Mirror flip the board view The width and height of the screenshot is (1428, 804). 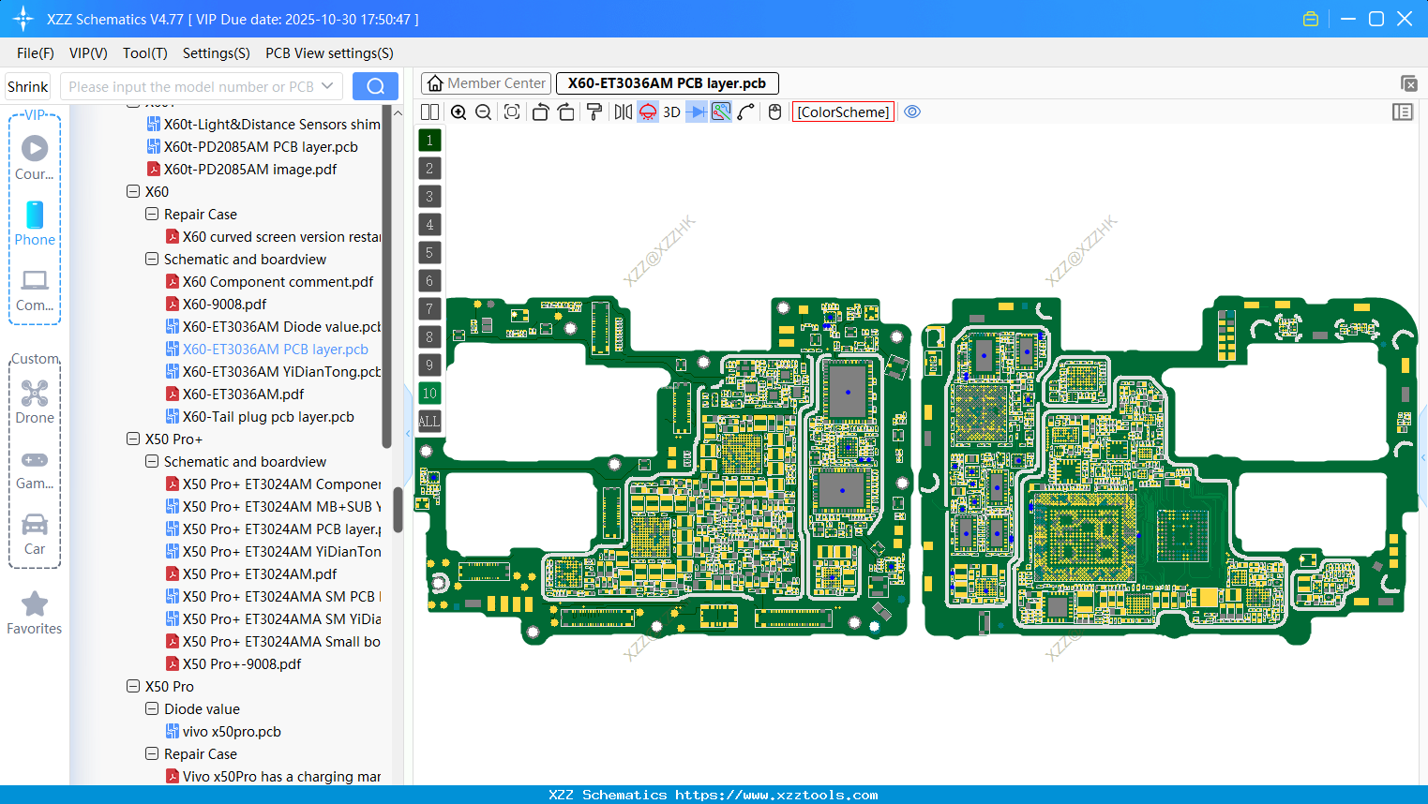tap(624, 112)
